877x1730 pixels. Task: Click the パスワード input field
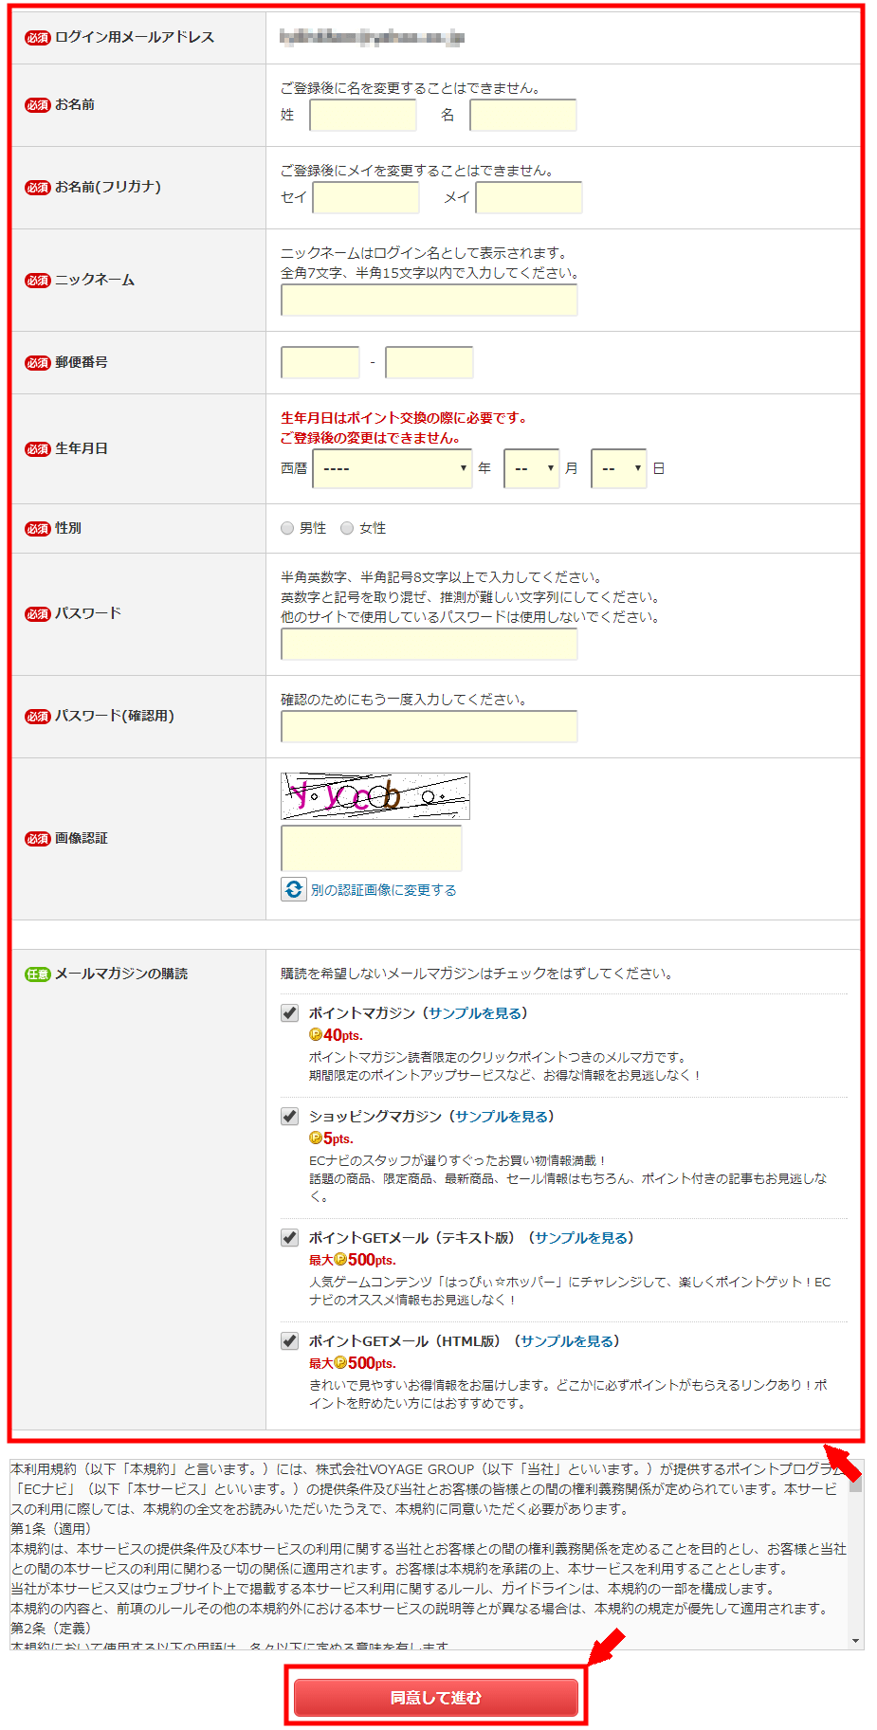pyautogui.click(x=429, y=645)
